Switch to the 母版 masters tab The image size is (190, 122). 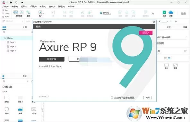point(24,76)
